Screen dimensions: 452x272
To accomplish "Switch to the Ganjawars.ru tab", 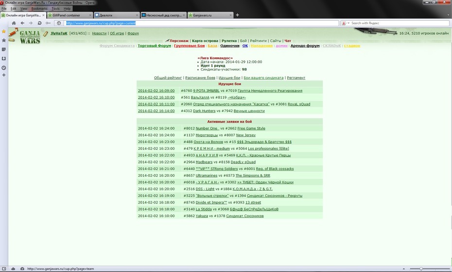I will click(x=210, y=15).
